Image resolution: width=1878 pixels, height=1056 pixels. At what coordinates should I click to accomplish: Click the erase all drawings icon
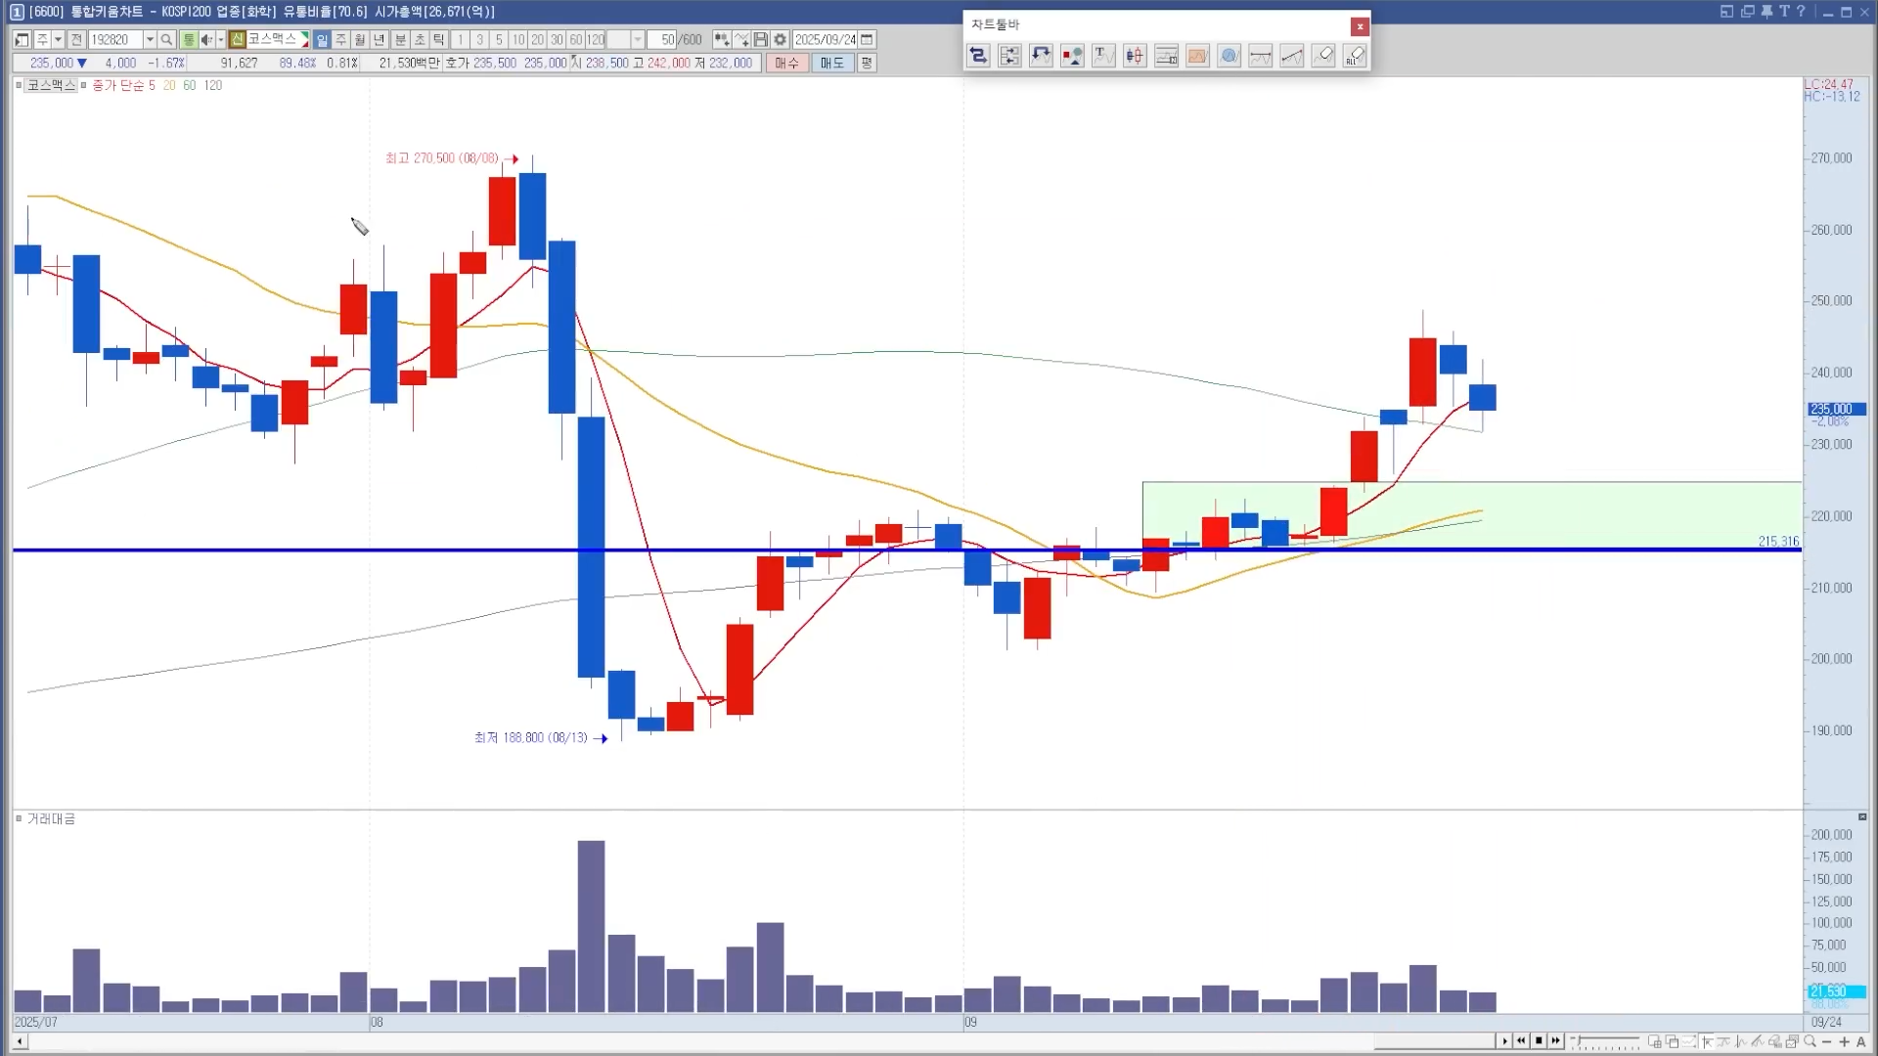point(1355,56)
